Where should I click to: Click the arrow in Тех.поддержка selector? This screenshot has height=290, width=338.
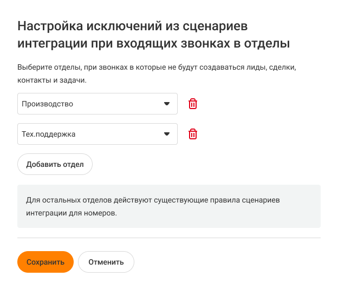167,134
